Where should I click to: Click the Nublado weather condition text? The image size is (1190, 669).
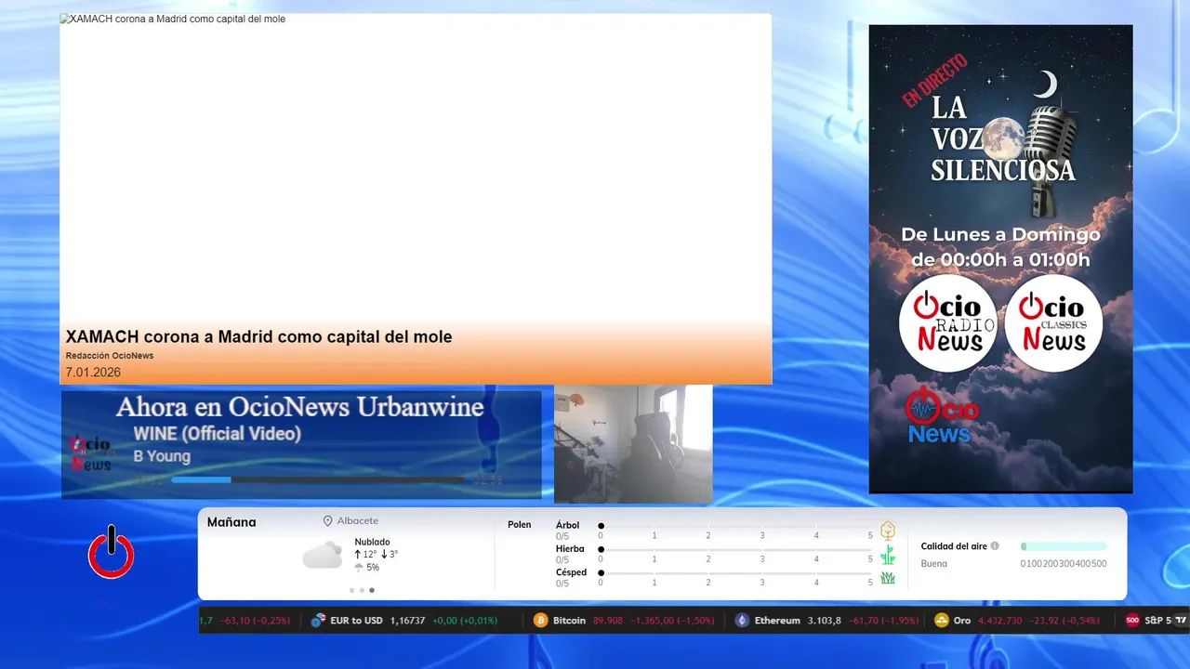(x=372, y=542)
